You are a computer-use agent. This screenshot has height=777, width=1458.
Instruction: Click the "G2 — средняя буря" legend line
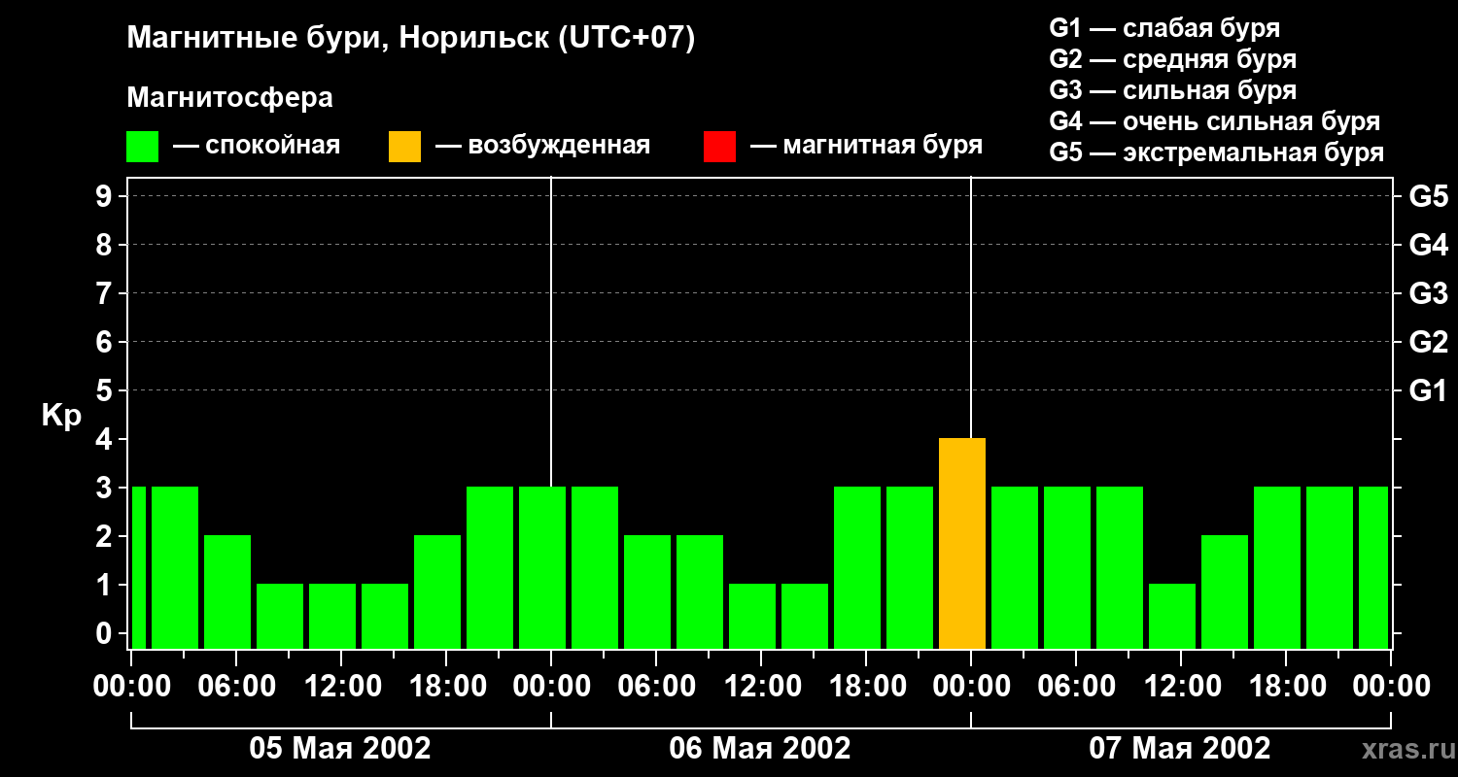point(1173,59)
